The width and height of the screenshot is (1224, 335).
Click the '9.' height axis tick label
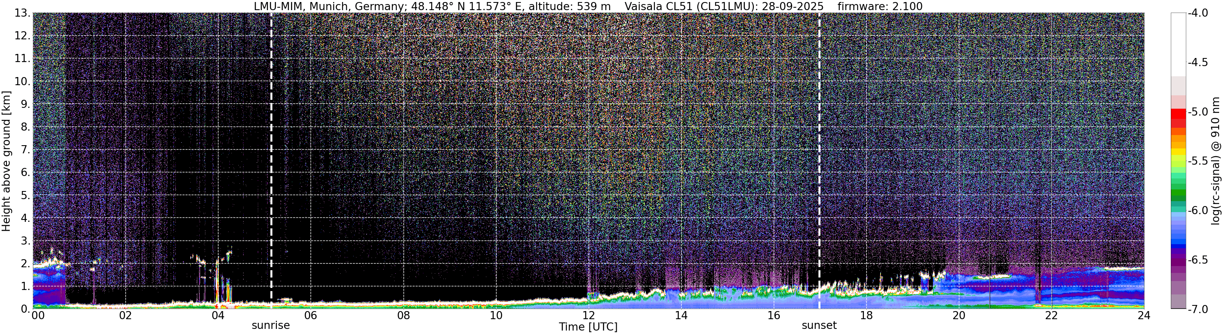[x=26, y=104]
